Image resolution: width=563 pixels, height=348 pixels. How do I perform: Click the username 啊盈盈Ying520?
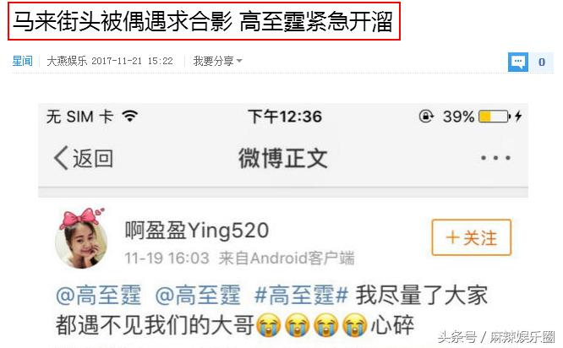pyautogui.click(x=197, y=230)
